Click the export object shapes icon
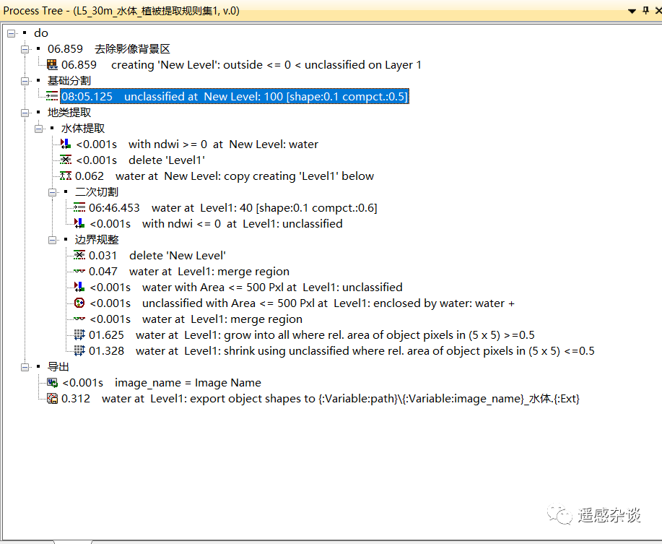Viewport: 662px width, 544px height. (x=52, y=398)
